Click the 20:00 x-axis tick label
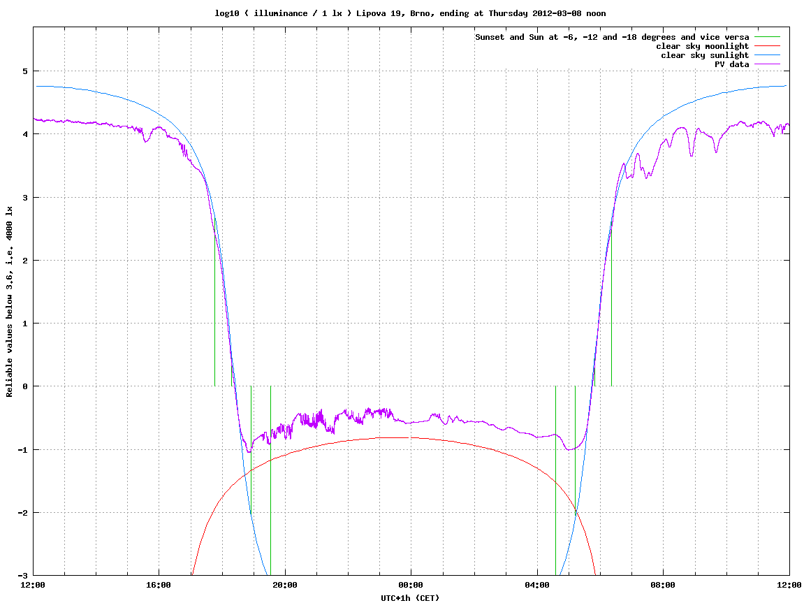 tap(284, 585)
